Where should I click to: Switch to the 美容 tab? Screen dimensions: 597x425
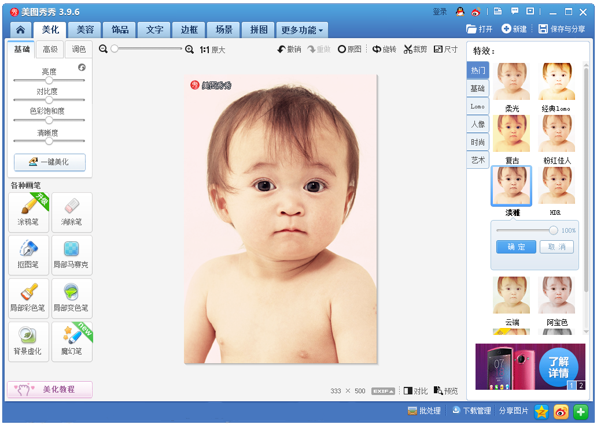click(x=85, y=30)
